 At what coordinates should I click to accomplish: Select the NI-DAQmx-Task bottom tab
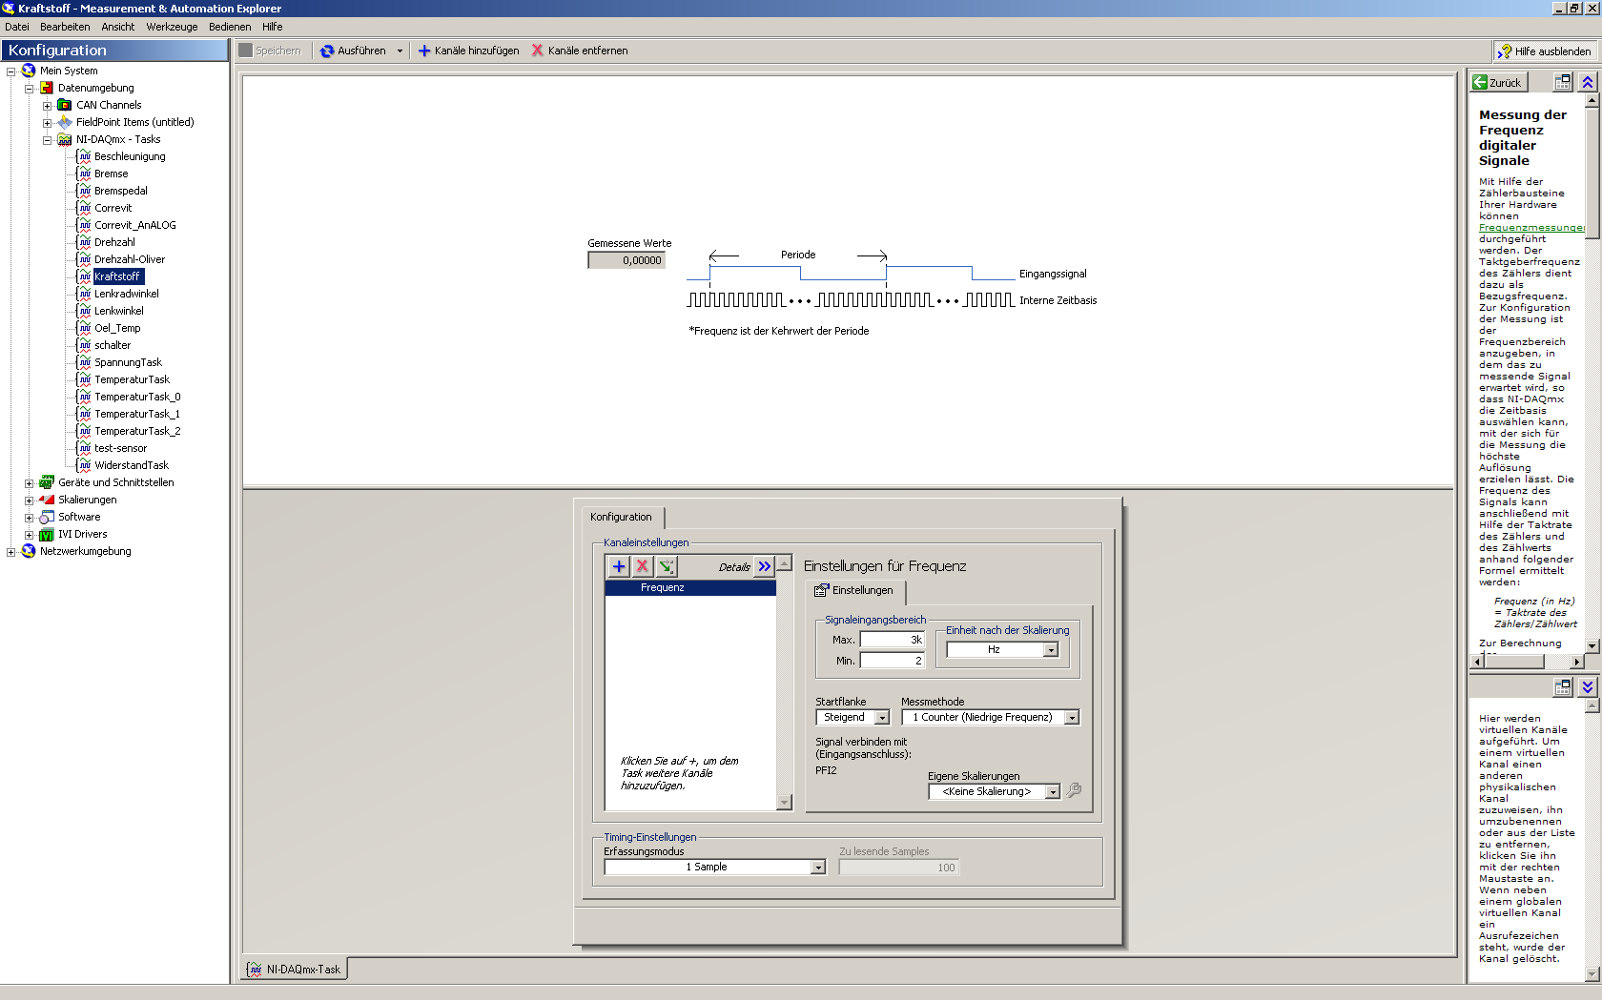[295, 970]
